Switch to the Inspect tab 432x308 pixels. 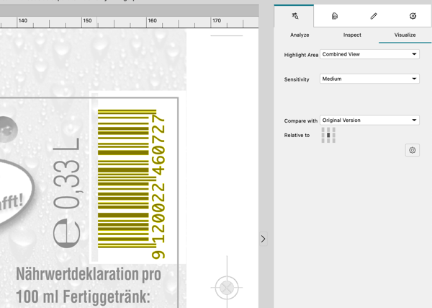(352, 35)
